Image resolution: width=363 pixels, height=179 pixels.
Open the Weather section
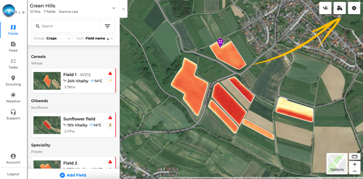pyautogui.click(x=13, y=98)
